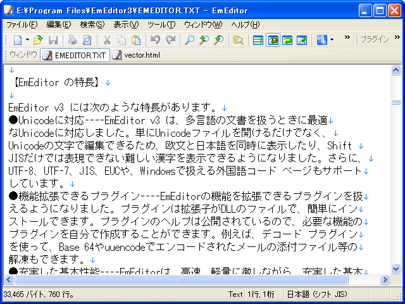Click the Find Next magnifier icon

click(x=218, y=40)
